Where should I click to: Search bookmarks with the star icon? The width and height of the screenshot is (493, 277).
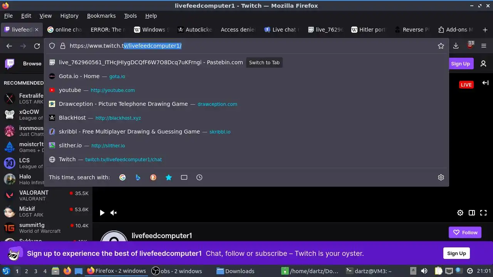coord(169,177)
